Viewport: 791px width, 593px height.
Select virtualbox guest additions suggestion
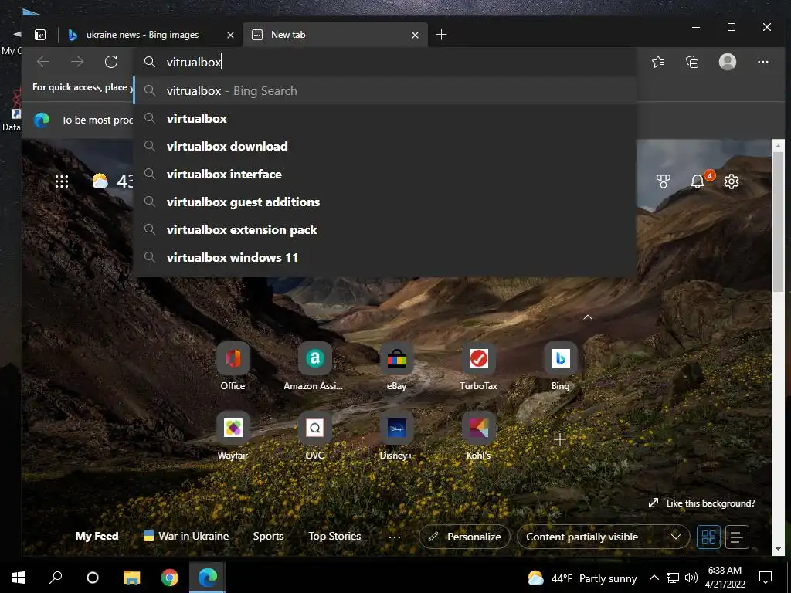(x=385, y=202)
